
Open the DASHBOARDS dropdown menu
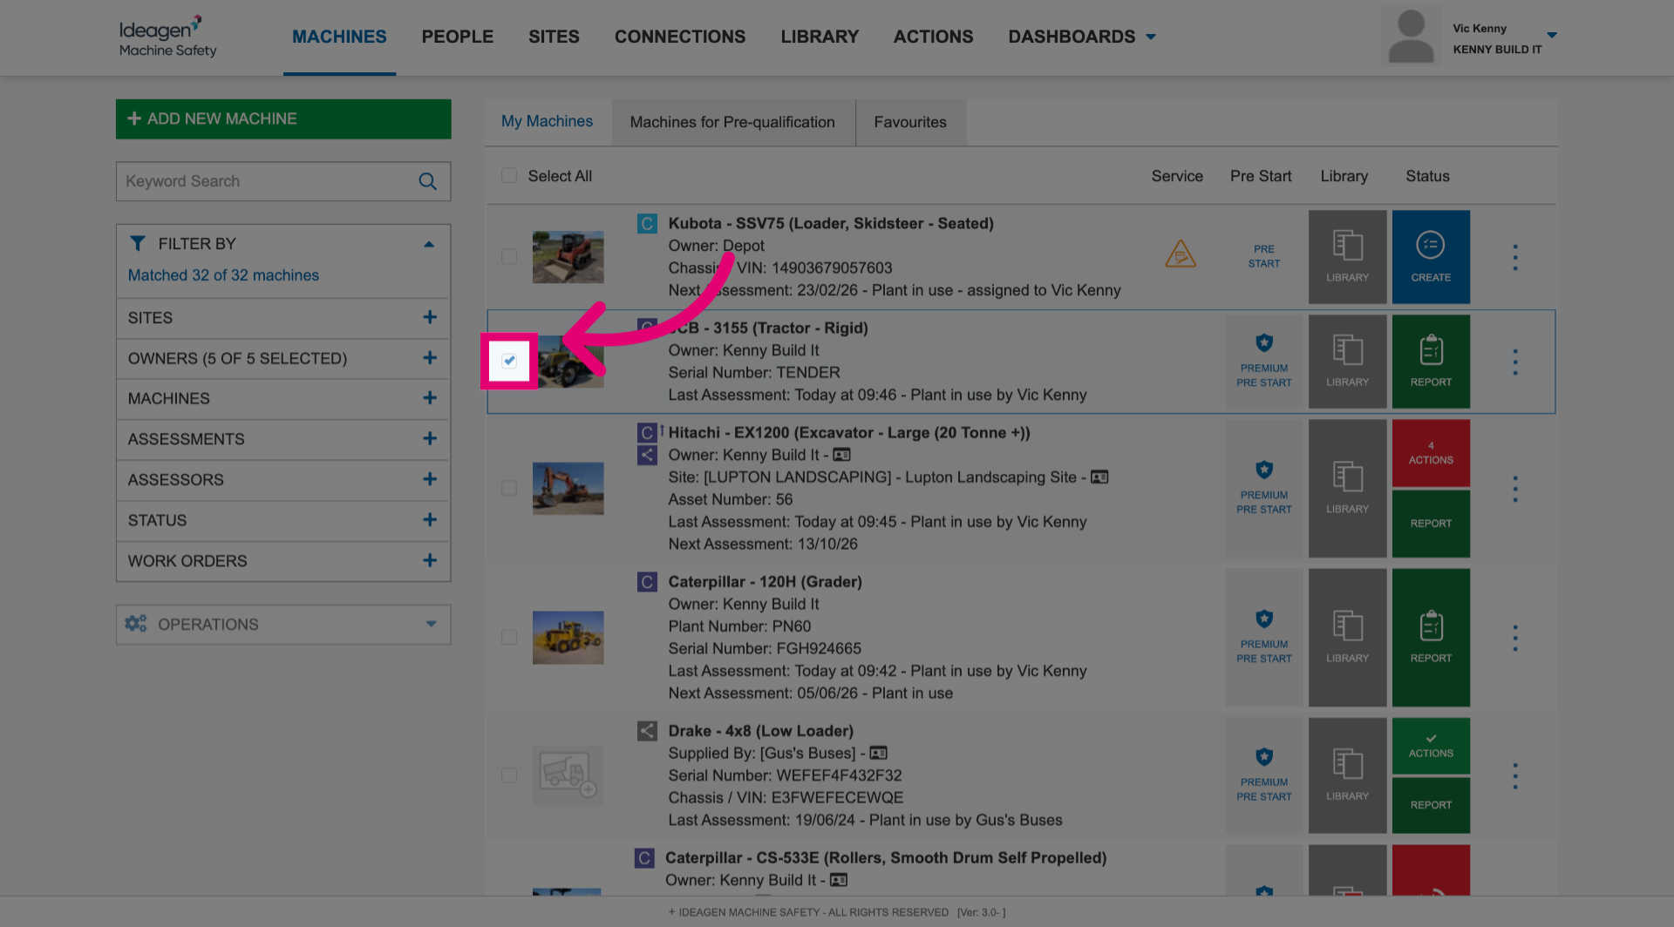[1082, 37]
